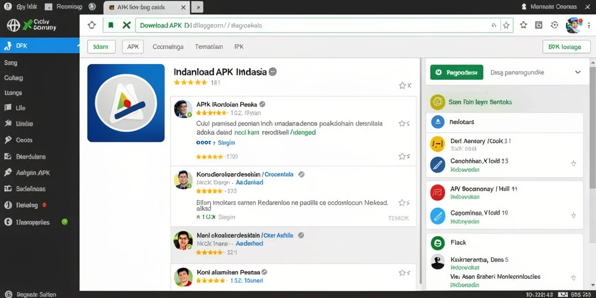Toggle star beside Cənominen Xlould
The image size is (596, 298).
click(x=573, y=215)
